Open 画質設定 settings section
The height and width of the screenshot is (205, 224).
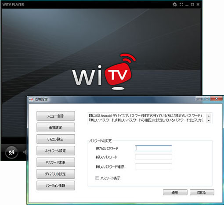[x=56, y=127]
